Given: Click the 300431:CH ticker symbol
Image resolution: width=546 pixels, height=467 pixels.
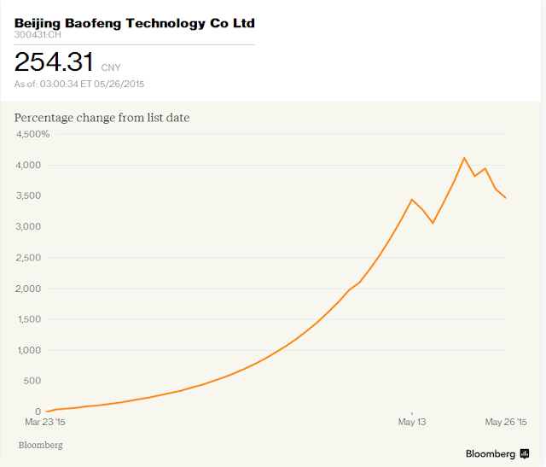Looking at the screenshot, I should (x=38, y=34).
